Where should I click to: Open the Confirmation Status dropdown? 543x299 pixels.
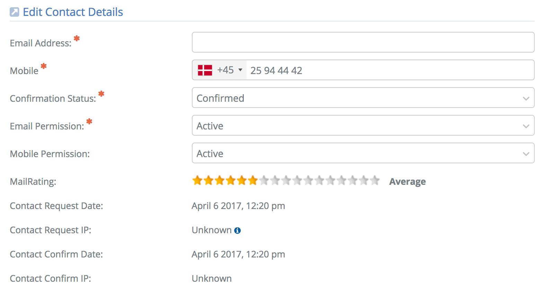click(363, 98)
